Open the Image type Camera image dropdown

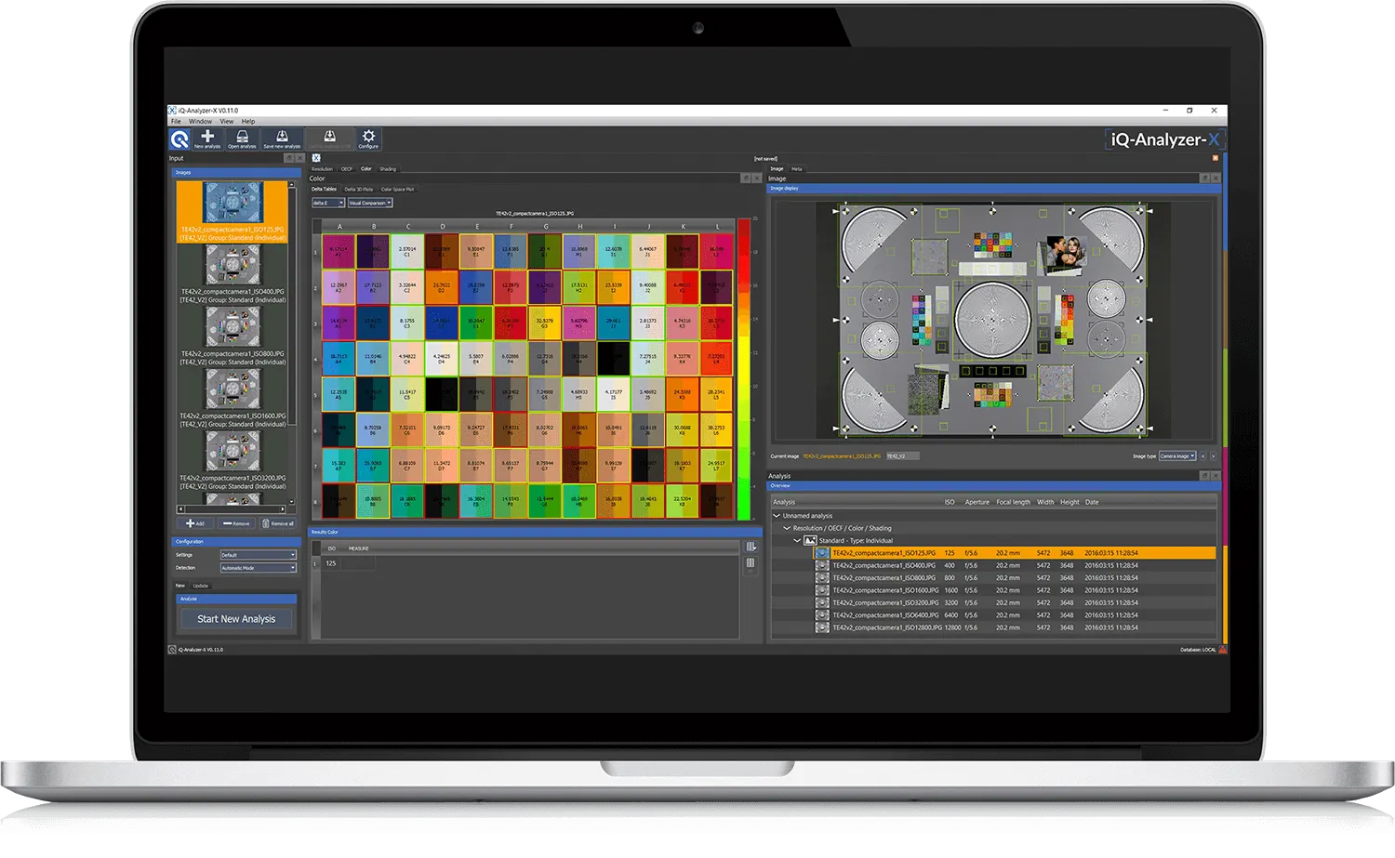(1177, 456)
